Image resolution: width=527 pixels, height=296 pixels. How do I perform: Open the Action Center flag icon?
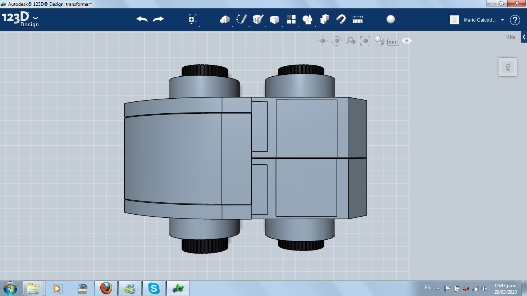coord(448,288)
